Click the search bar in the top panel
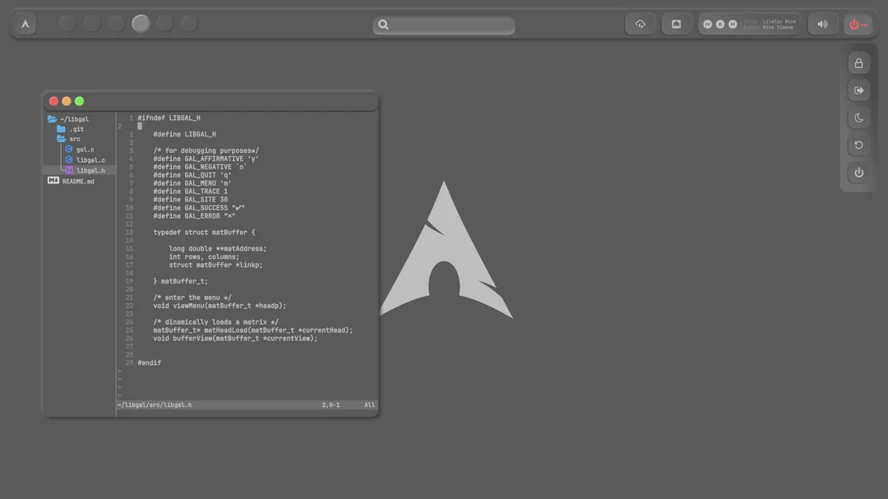Image resolution: width=888 pixels, height=499 pixels. click(444, 25)
